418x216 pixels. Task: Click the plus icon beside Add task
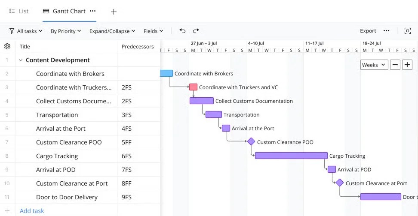coord(7,211)
